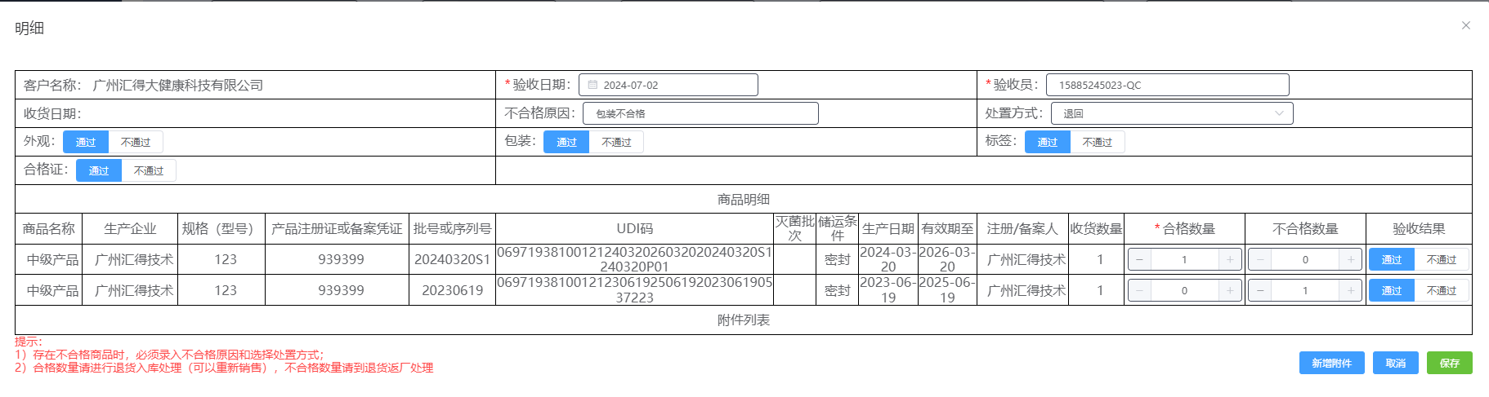Mark second row 验收结果 as 不通过

click(1441, 290)
